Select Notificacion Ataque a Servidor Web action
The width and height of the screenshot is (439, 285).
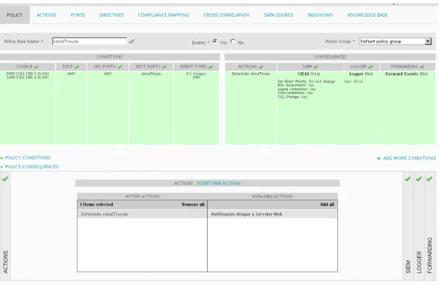(x=272, y=214)
